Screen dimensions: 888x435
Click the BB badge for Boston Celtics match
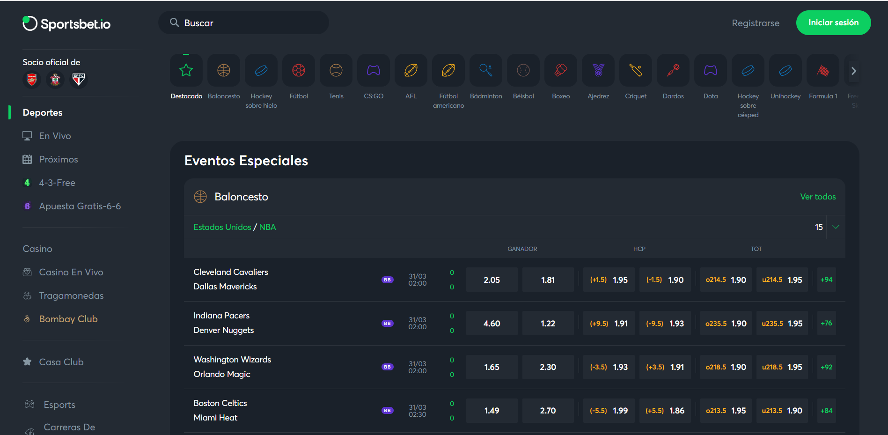coord(388,410)
